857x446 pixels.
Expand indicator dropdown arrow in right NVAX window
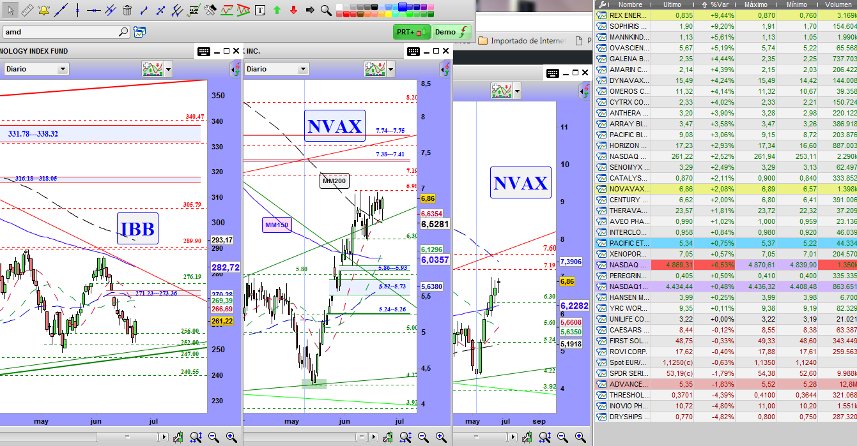[x=517, y=91]
